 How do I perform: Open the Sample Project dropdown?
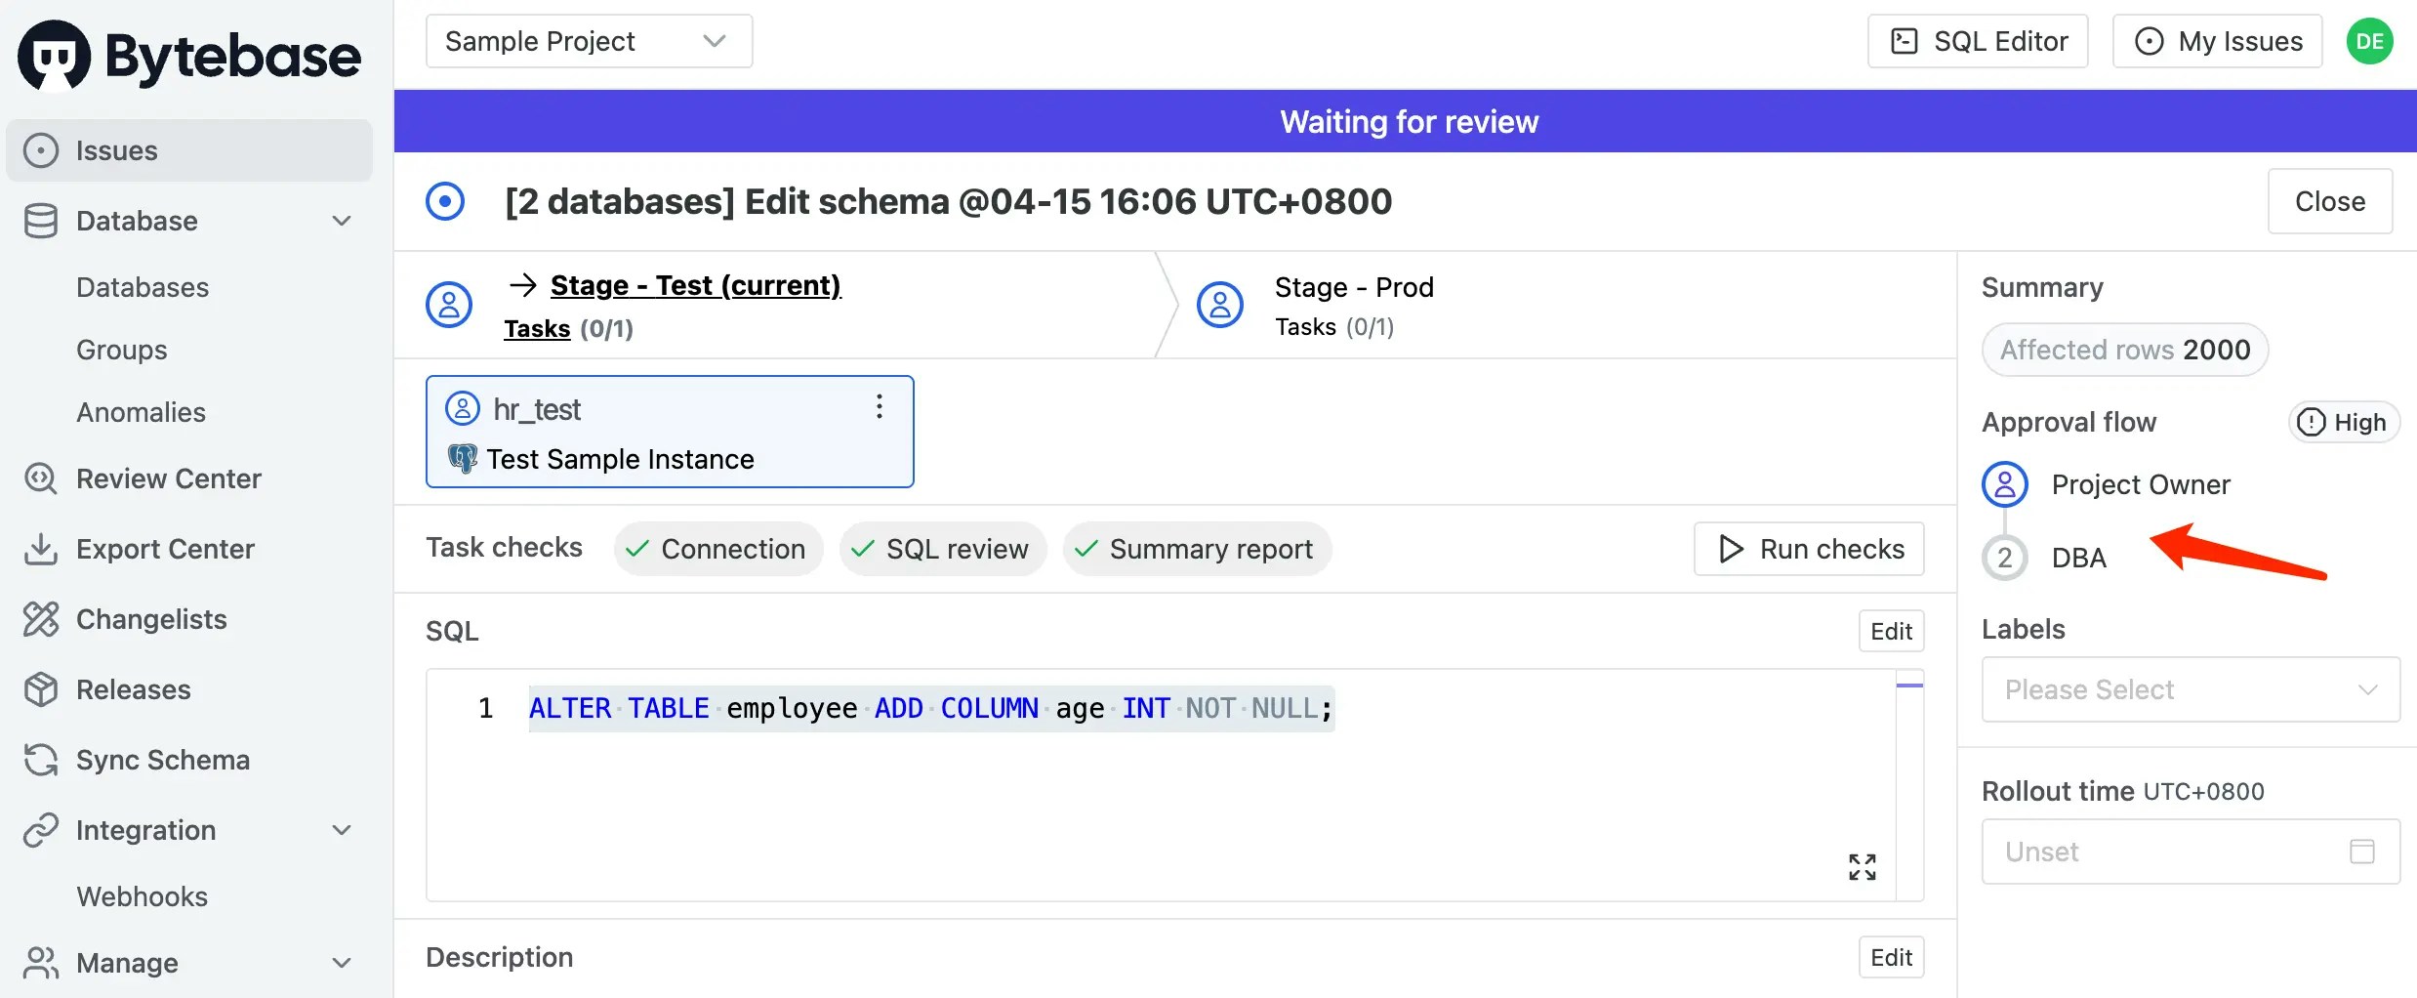(x=589, y=41)
